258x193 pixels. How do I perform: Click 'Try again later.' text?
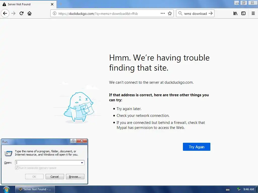(129, 109)
